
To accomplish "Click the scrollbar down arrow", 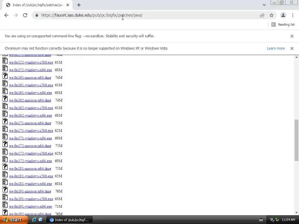I will coord(296,213).
